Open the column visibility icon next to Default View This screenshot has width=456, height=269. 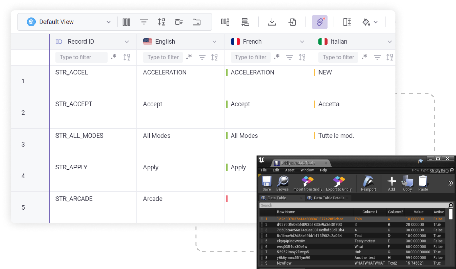126,22
